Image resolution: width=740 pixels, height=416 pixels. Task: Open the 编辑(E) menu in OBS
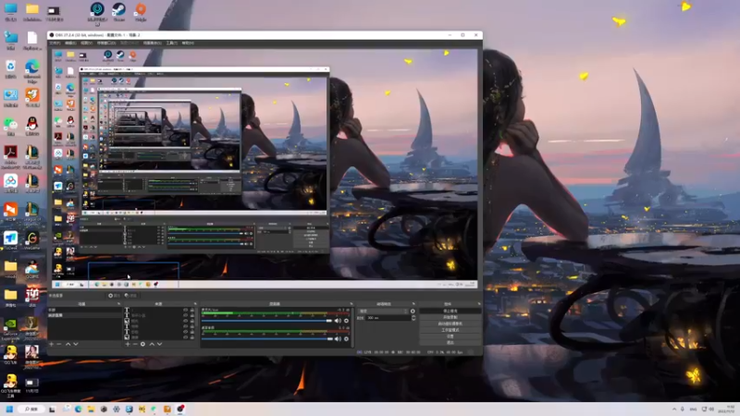coord(71,43)
